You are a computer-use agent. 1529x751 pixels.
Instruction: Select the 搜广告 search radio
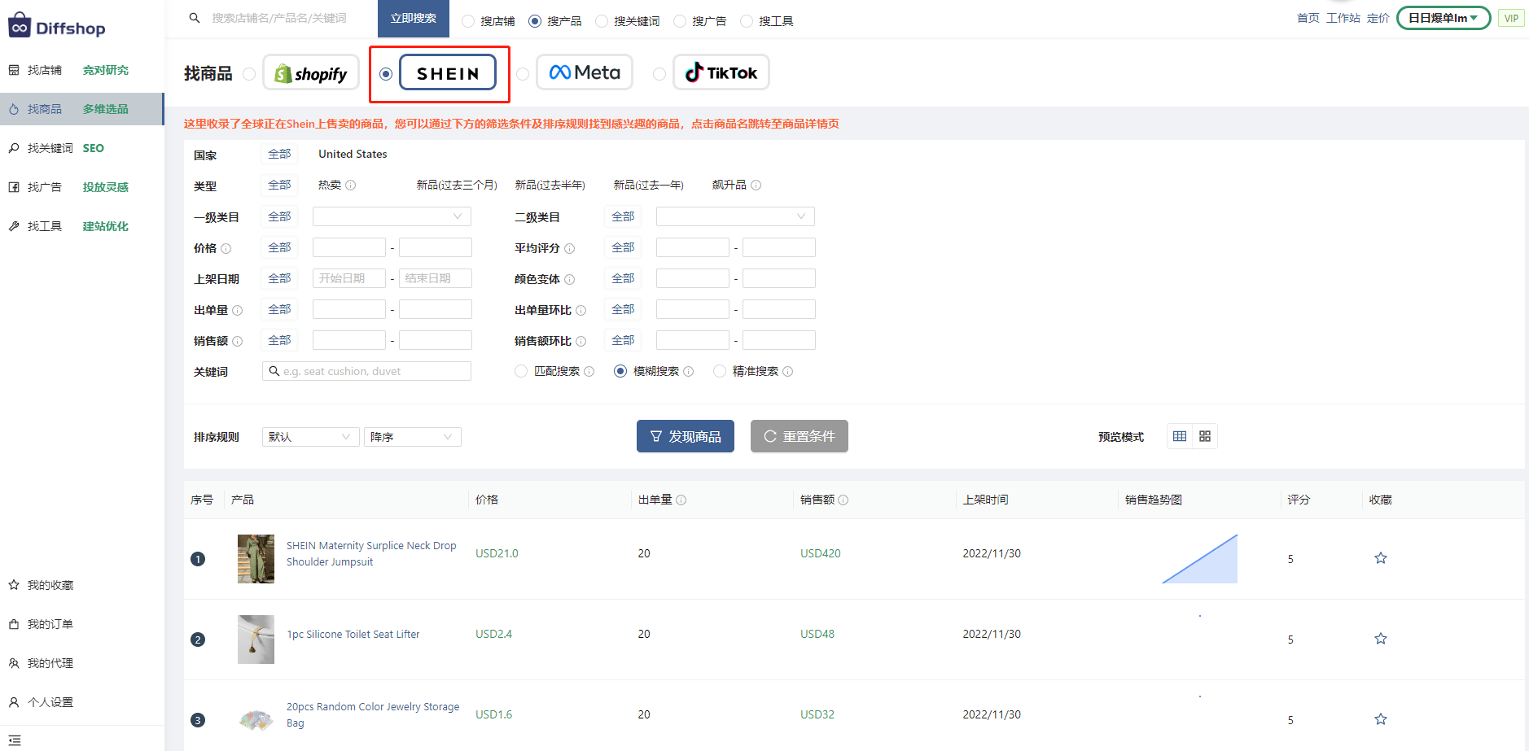(x=680, y=21)
